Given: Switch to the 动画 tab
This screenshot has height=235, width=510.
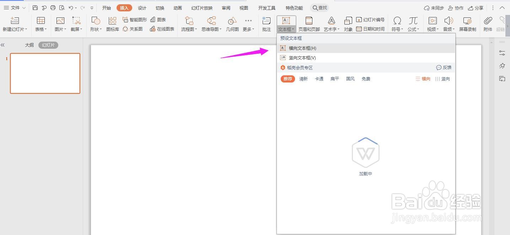Looking at the screenshot, I should [178, 8].
